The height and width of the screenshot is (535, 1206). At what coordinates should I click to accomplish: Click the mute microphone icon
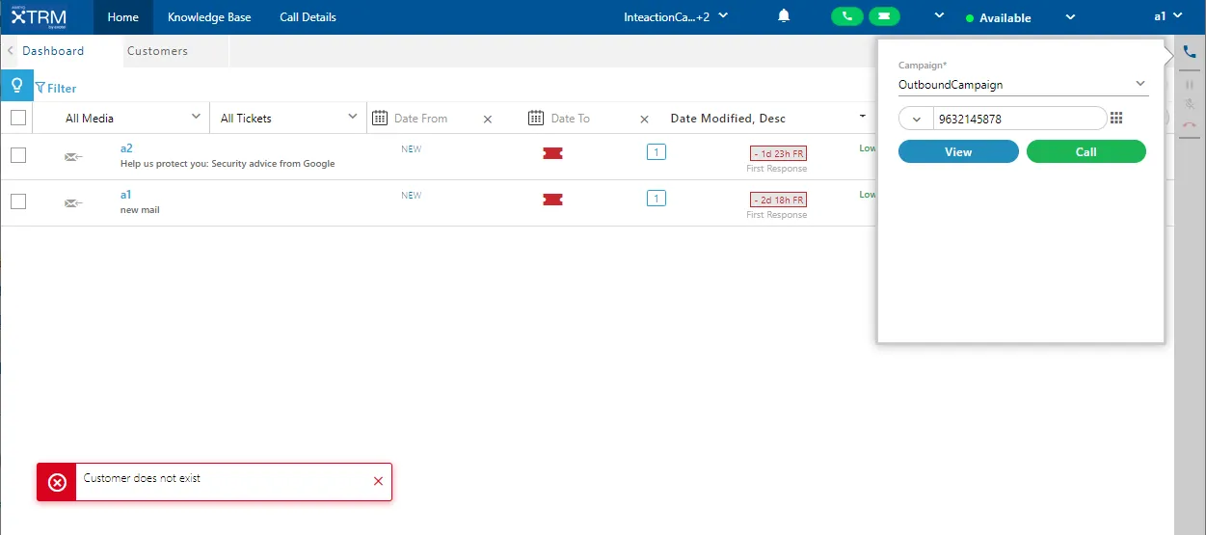click(1190, 104)
